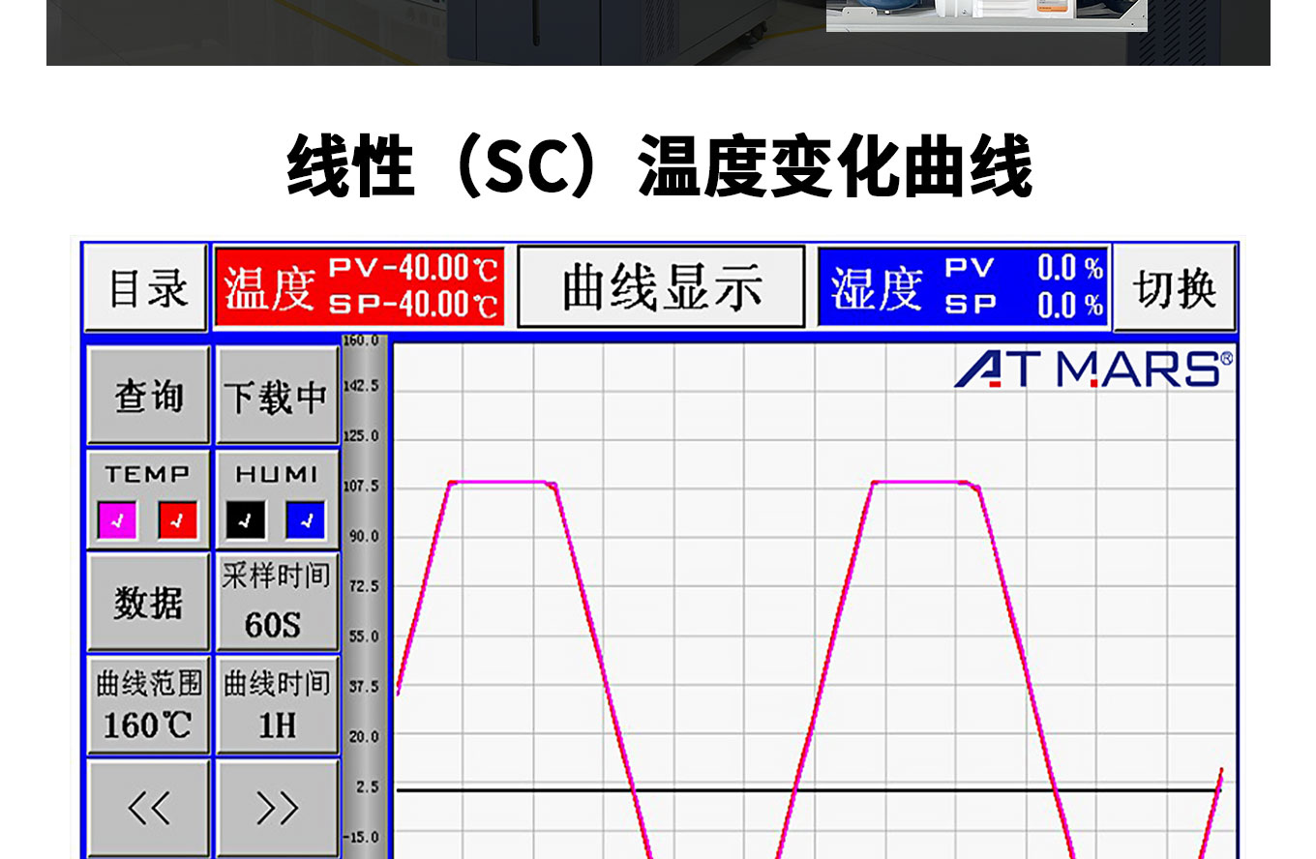Open the 数据 data view
This screenshot has width=1316, height=859.
pyautogui.click(x=148, y=602)
